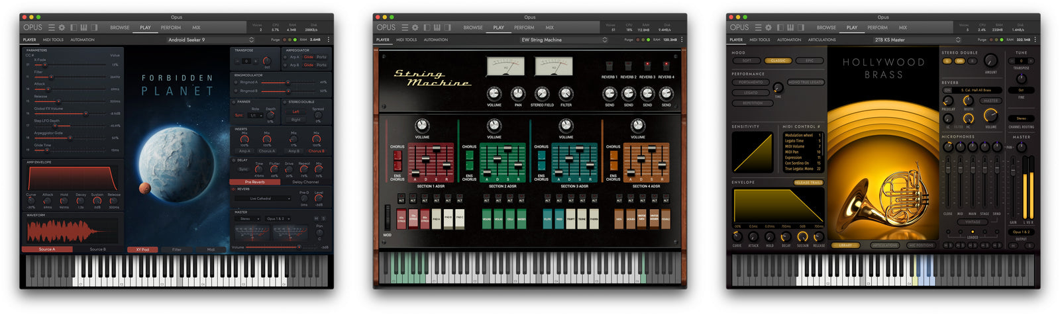Click the Mono True Legato button
Screen dimensions: 1060x315
[805, 82]
